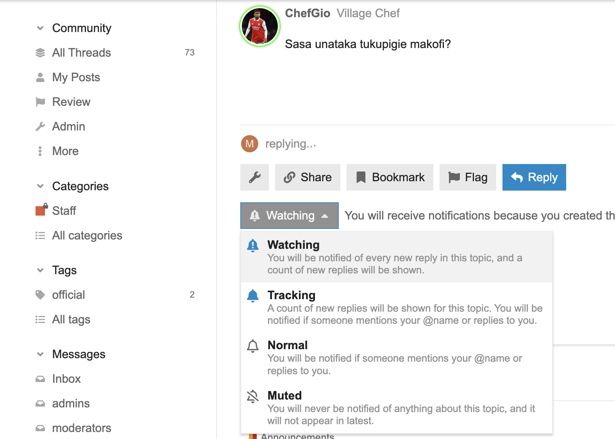Click the Review flag icon in sidebar
615x439 pixels.
40,102
